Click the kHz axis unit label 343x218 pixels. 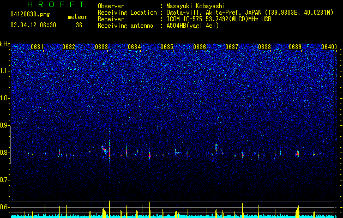[x=5, y=44]
